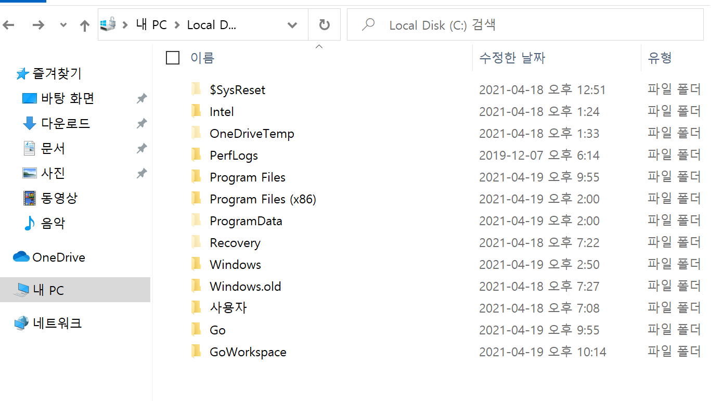Click the 동영상 video film icon
This screenshot has height=401, width=711.
click(30, 198)
